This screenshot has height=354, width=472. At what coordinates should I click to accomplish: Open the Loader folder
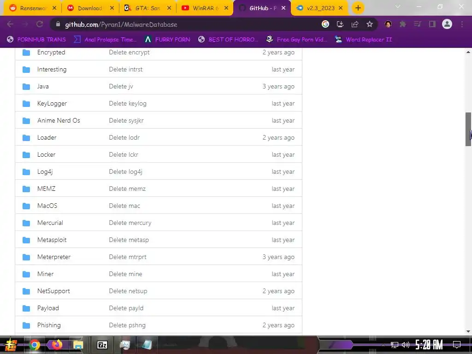[47, 137]
